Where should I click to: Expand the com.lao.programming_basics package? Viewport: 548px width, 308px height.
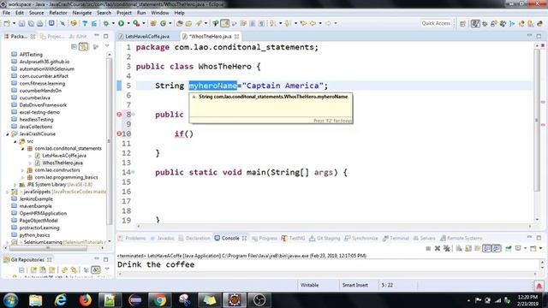click(x=23, y=177)
